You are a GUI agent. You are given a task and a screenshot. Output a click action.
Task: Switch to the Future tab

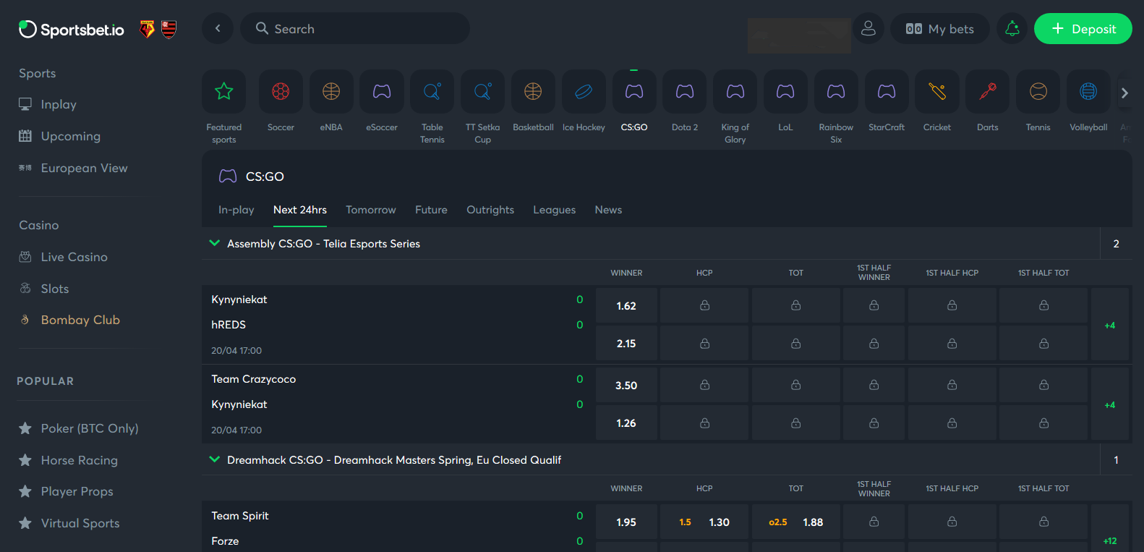coord(431,210)
